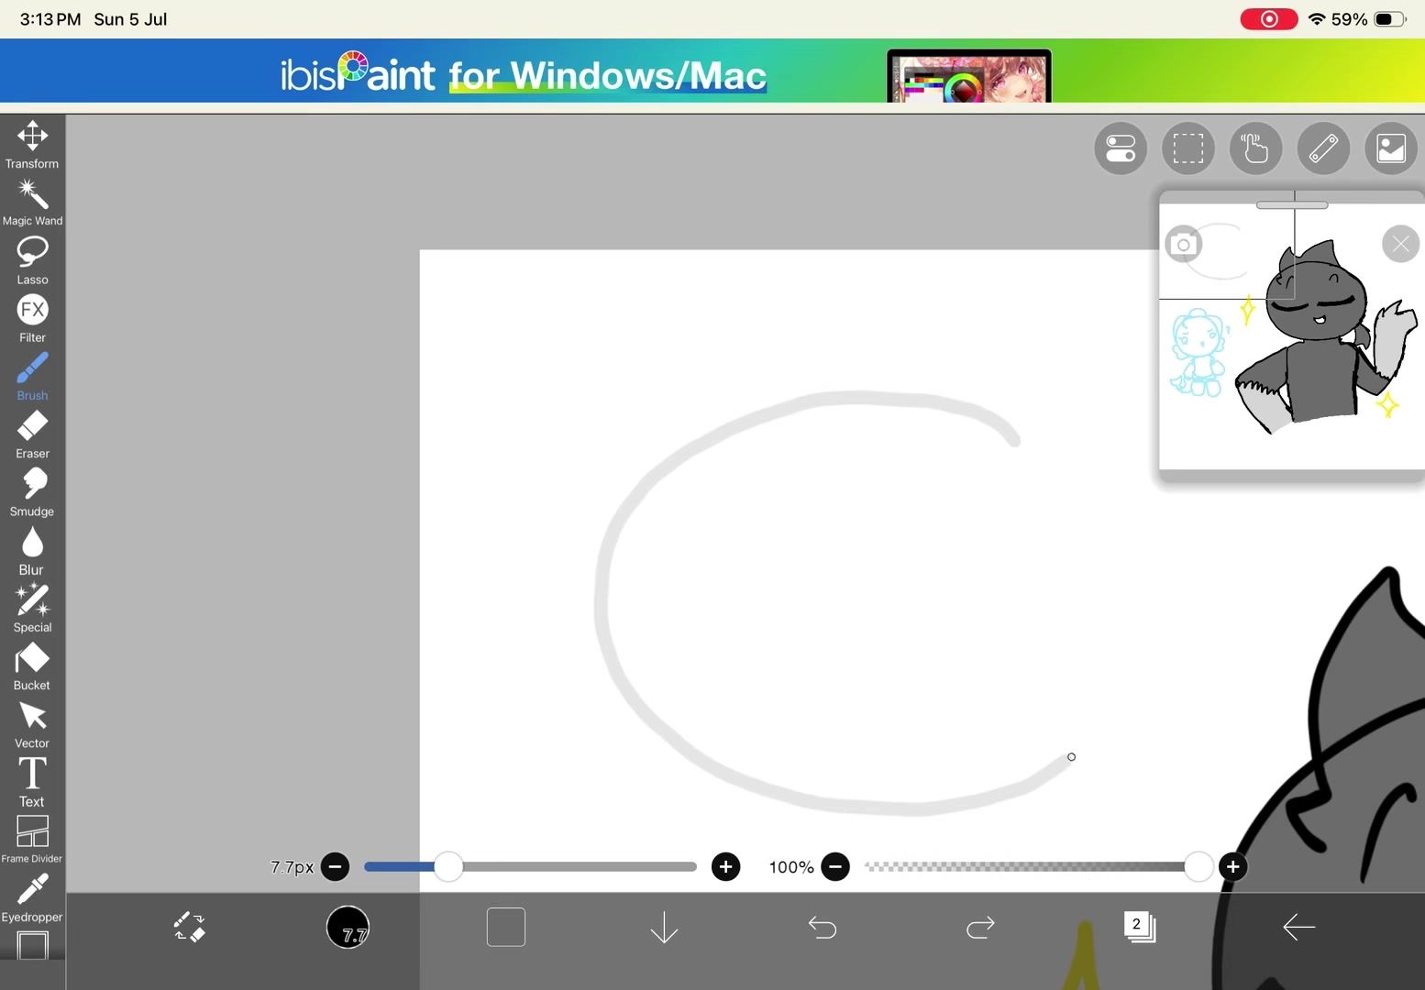This screenshot has width=1425, height=990.
Task: Increase brush thickness with the plus button
Action: [726, 866]
